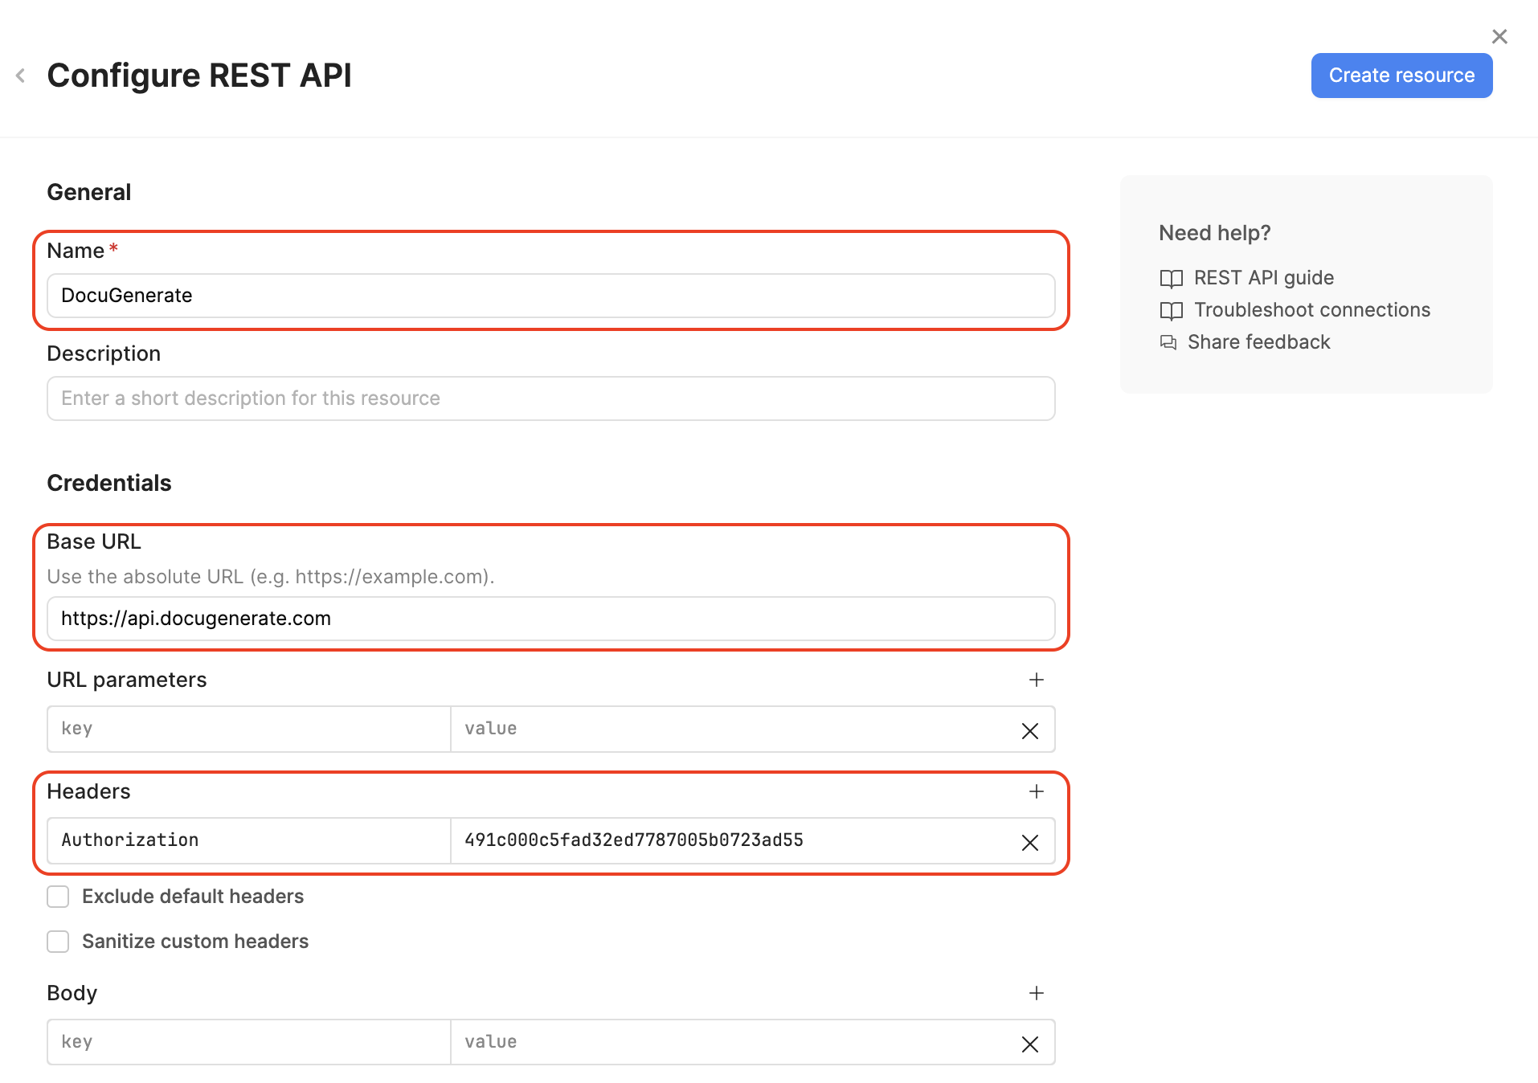Focus the Name field containing DocuGenerate
This screenshot has width=1538, height=1083.
coord(550,296)
